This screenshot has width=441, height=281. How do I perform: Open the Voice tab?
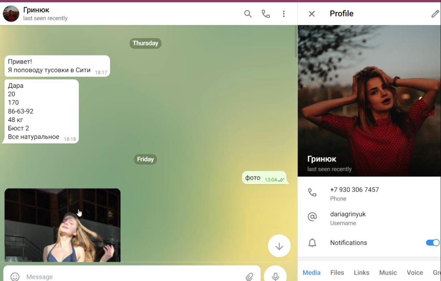415,272
